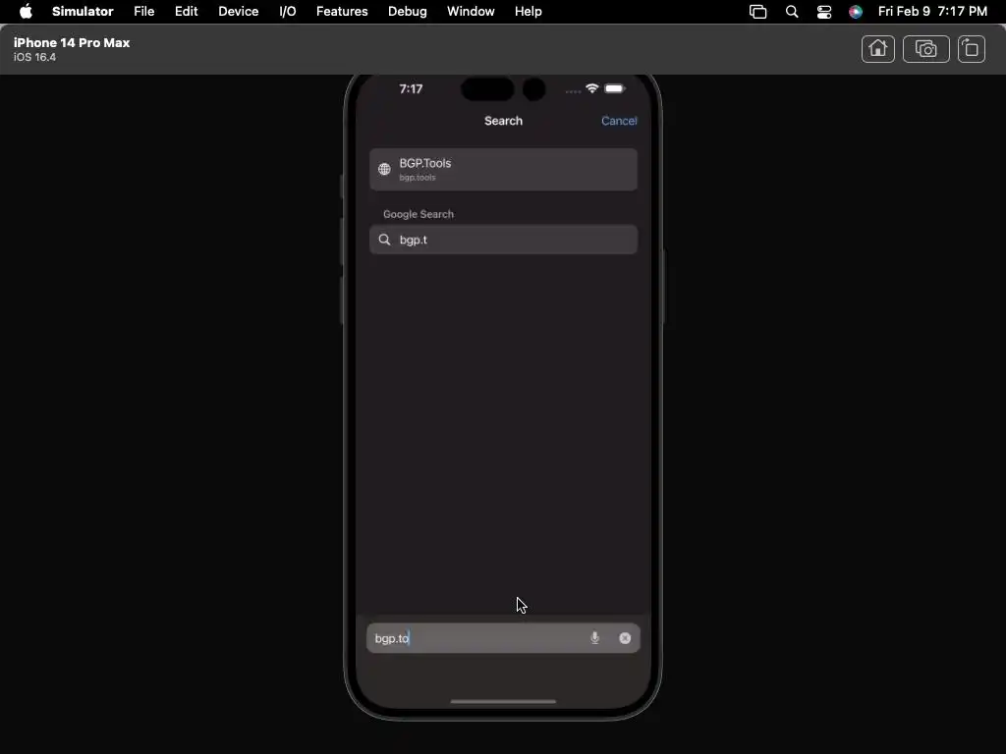
Task: Click the Google Search section label
Action: pyautogui.click(x=419, y=214)
